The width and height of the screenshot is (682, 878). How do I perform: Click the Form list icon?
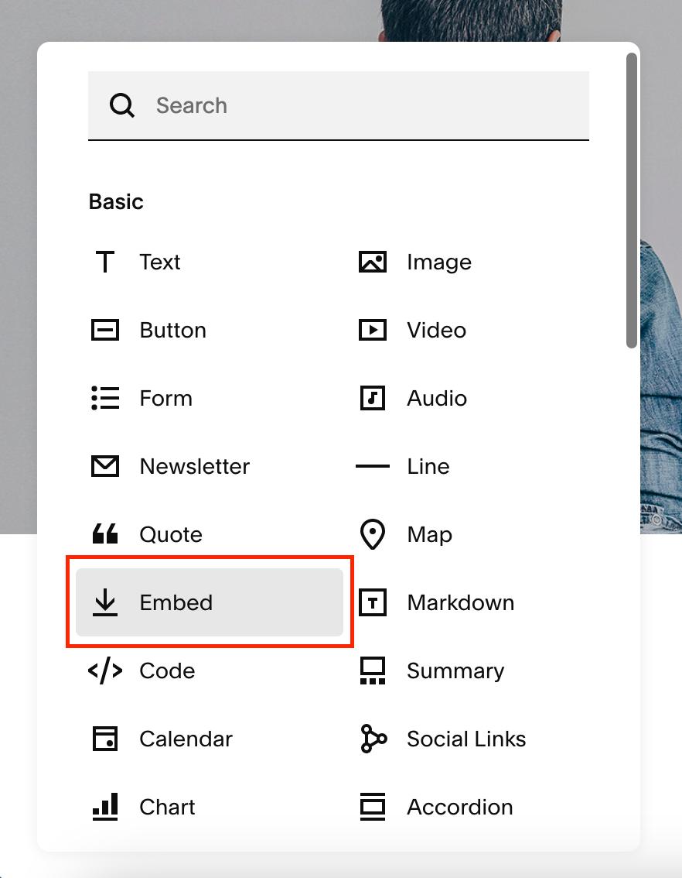(x=105, y=398)
